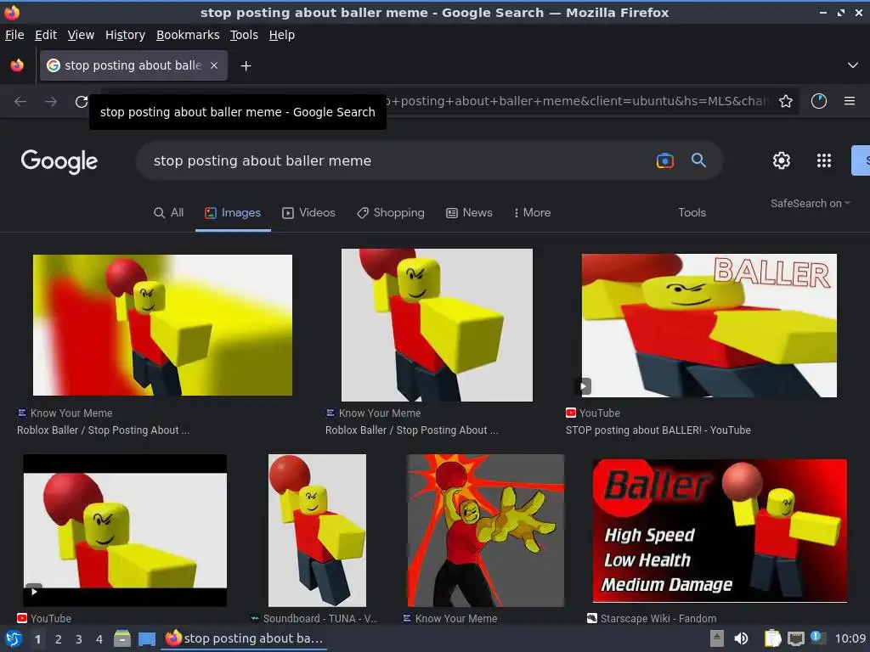Close the 'stop posting about balle' tab
The width and height of the screenshot is (870, 652).
(214, 65)
